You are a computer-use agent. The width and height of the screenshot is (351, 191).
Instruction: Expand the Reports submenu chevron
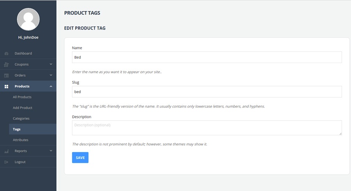[x=51, y=151]
